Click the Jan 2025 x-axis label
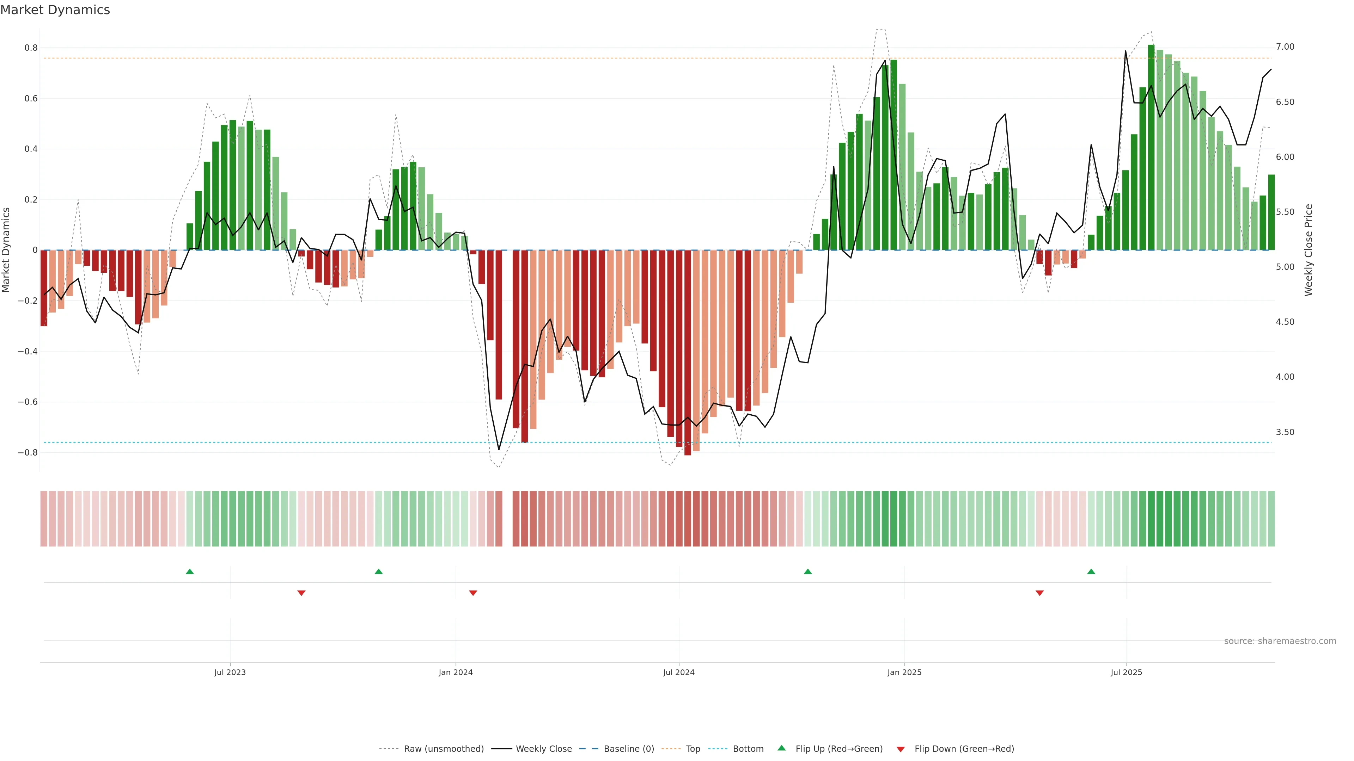Image resolution: width=1354 pixels, height=761 pixels. click(x=904, y=672)
